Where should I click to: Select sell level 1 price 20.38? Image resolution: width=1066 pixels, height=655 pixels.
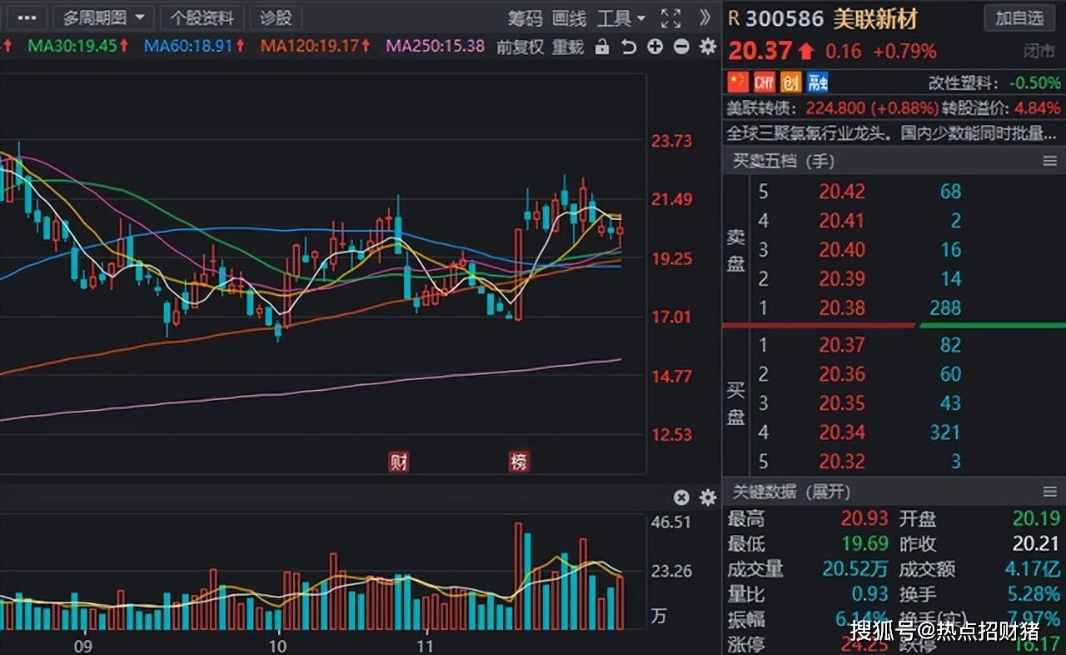coord(842,308)
